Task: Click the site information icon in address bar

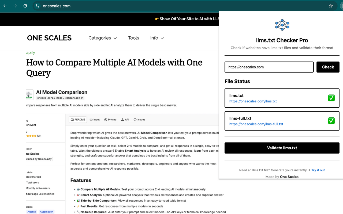Action: coord(37,6)
